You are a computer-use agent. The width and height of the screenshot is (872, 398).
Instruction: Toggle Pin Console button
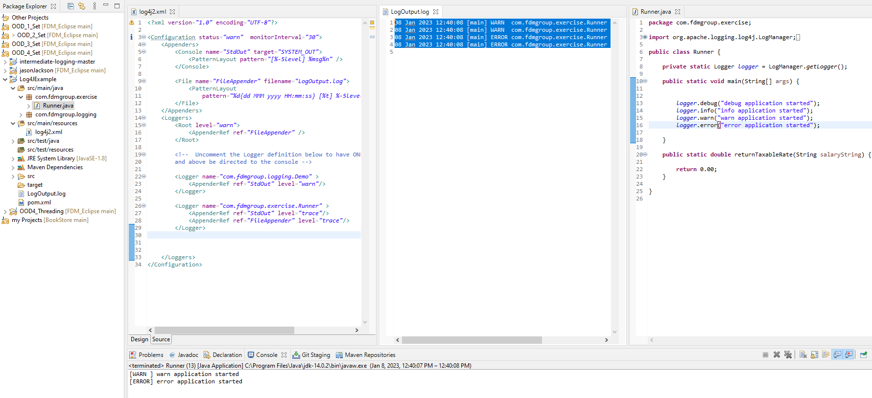point(863,355)
